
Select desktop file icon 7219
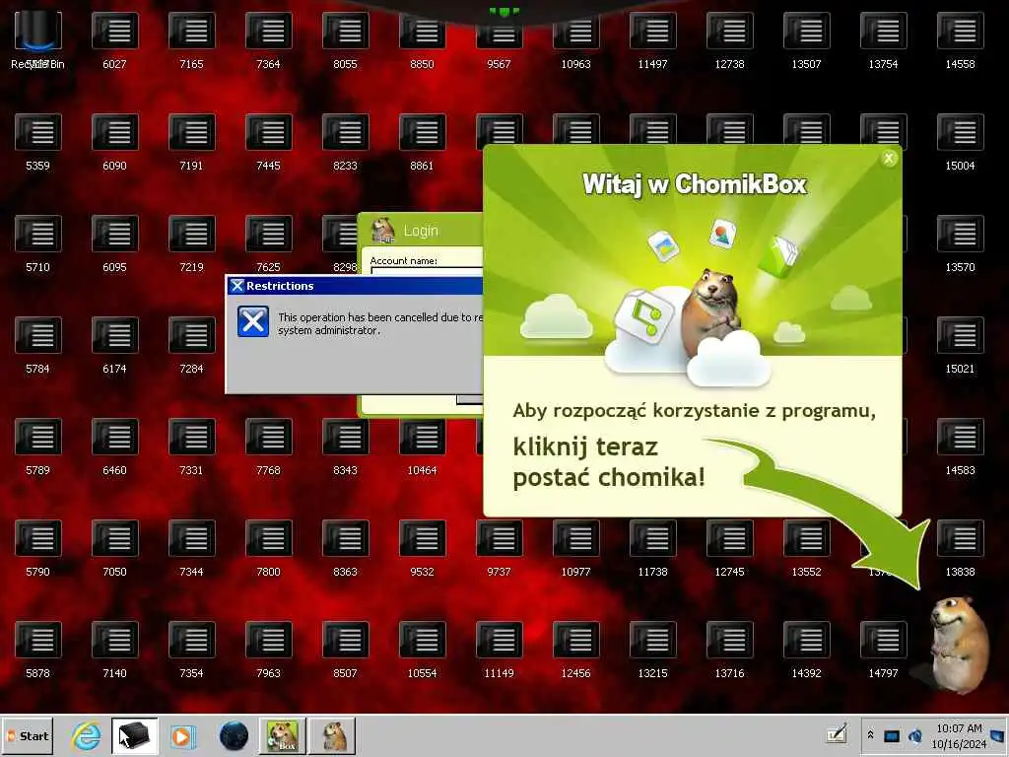click(192, 243)
